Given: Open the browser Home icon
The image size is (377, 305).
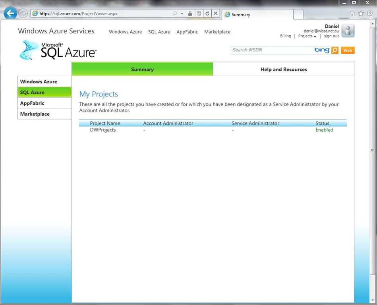Looking at the screenshot, I should 352,14.
